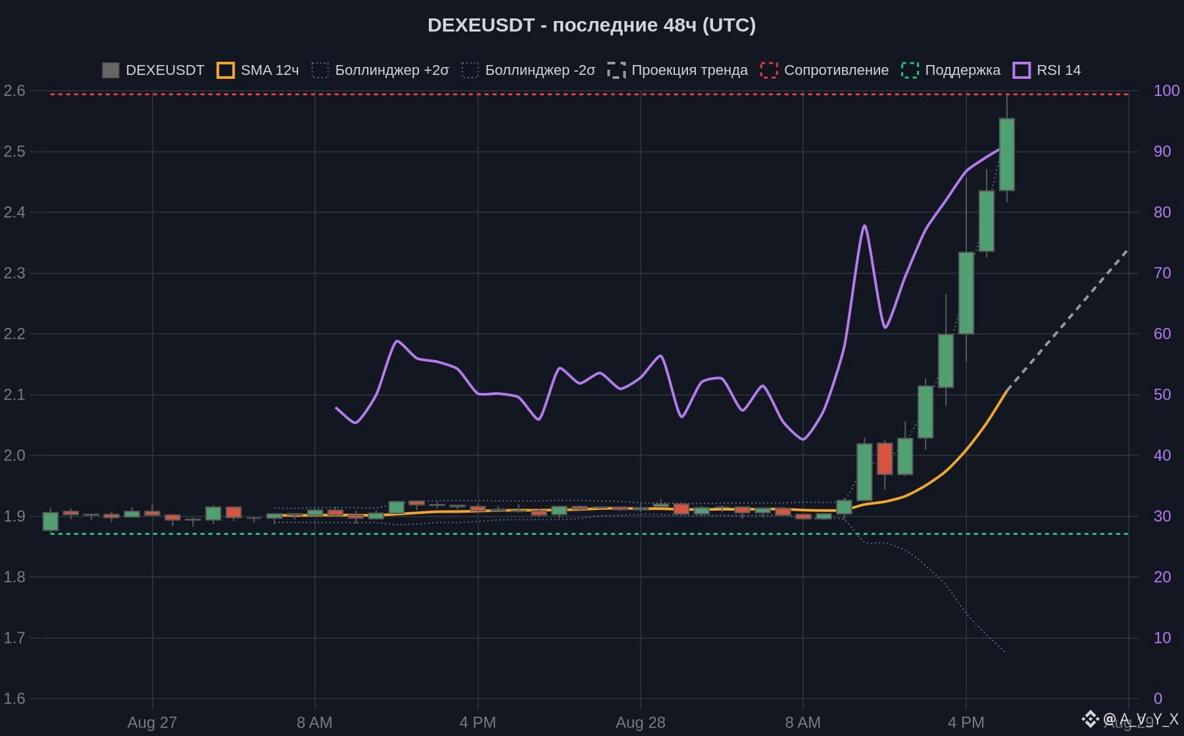
Task: Click the 2.6 price axis label
Action: click(14, 91)
